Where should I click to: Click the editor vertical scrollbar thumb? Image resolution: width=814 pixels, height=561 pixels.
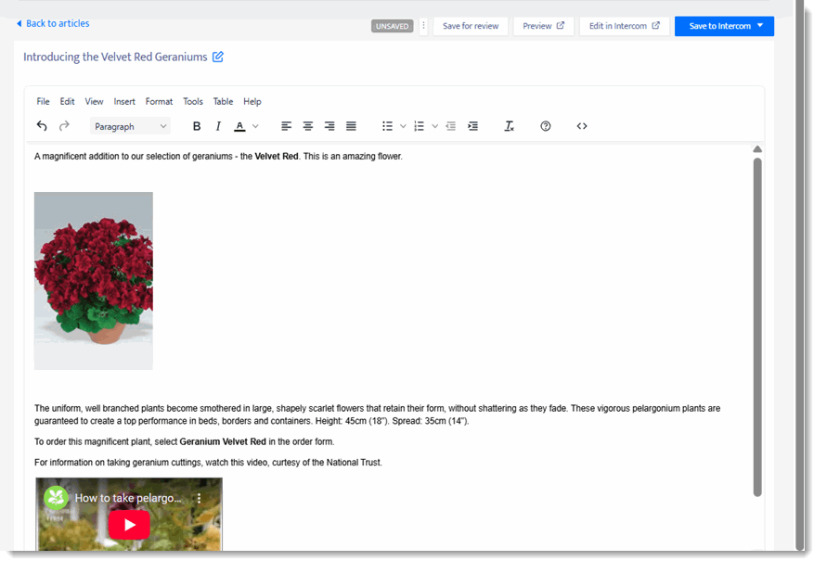[x=757, y=326]
